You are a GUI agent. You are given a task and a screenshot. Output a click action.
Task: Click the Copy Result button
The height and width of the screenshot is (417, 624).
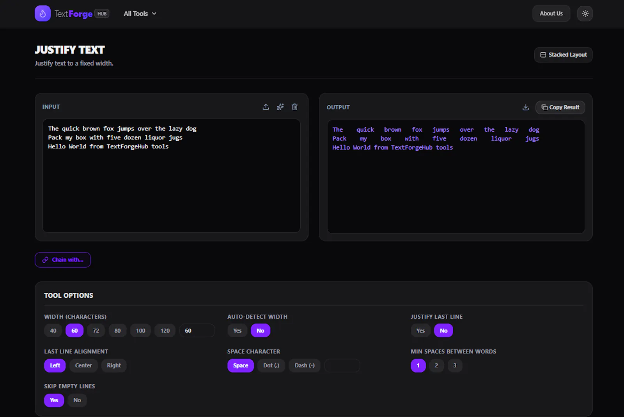coord(560,107)
